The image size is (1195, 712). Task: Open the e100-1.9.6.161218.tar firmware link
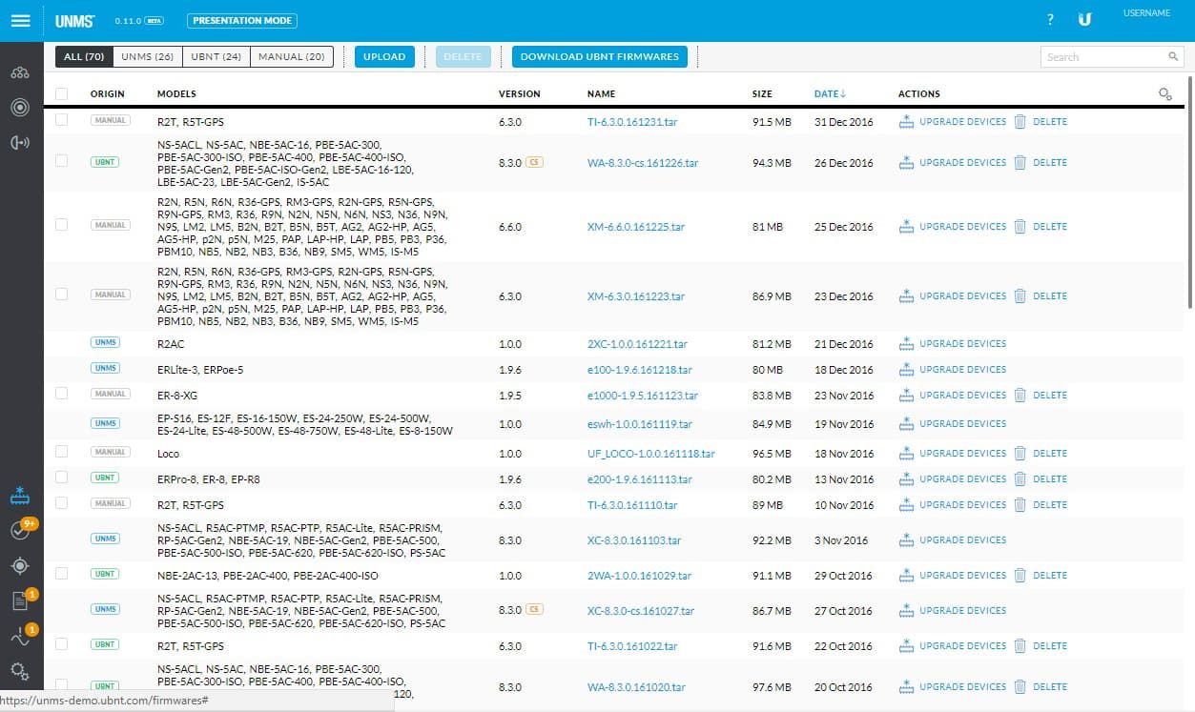tap(640, 370)
